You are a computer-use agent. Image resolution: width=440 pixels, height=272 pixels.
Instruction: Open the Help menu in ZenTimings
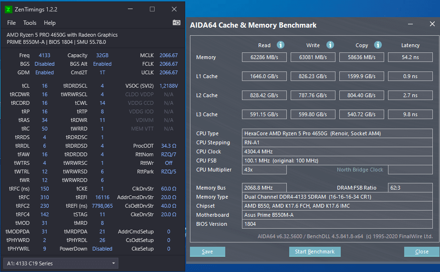[50, 23]
